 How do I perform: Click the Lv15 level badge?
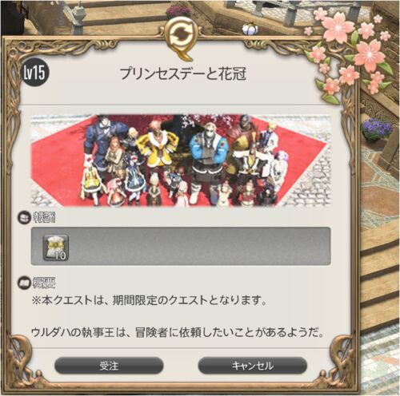tap(34, 73)
